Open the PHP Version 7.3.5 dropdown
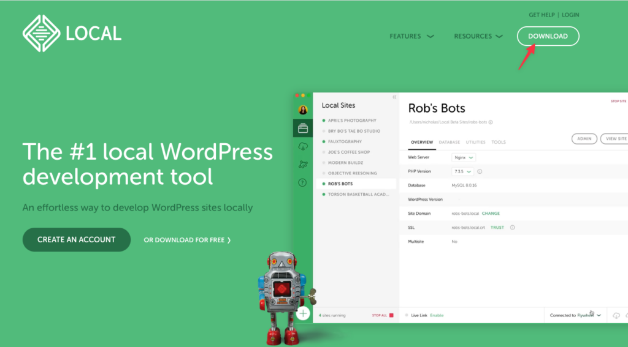This screenshot has height=347, width=628. coord(462,171)
